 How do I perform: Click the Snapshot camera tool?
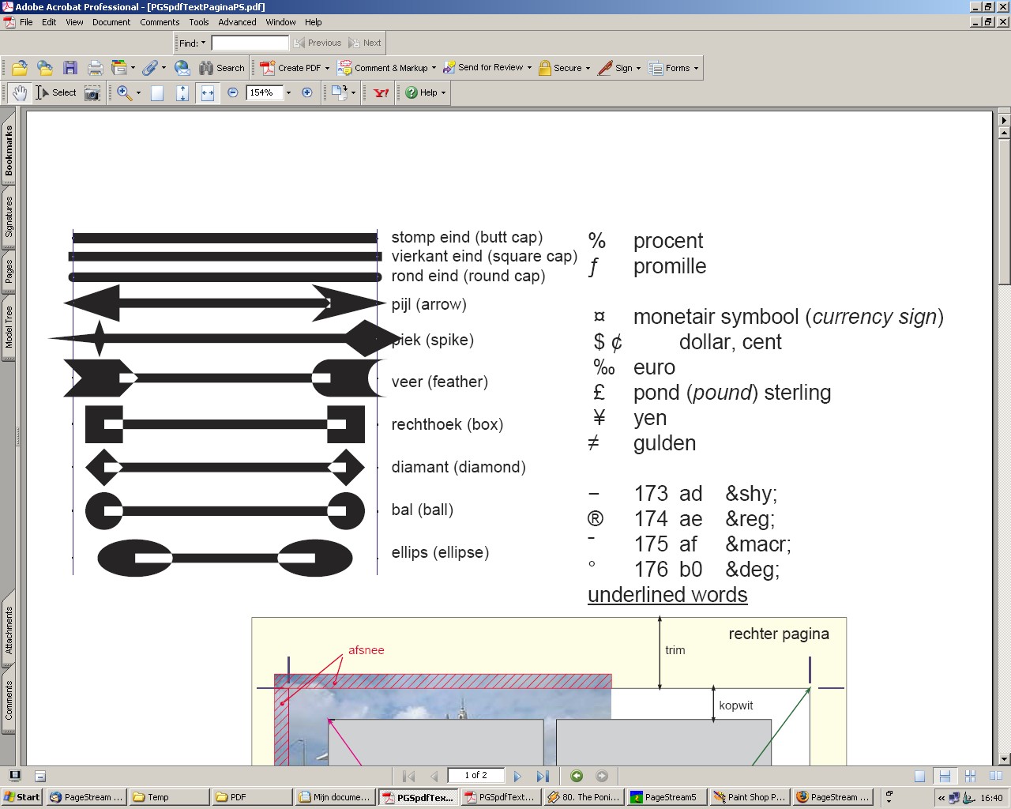point(92,93)
